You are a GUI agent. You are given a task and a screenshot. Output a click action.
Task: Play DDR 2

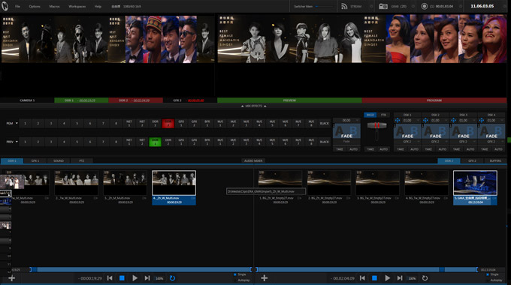[387, 278]
